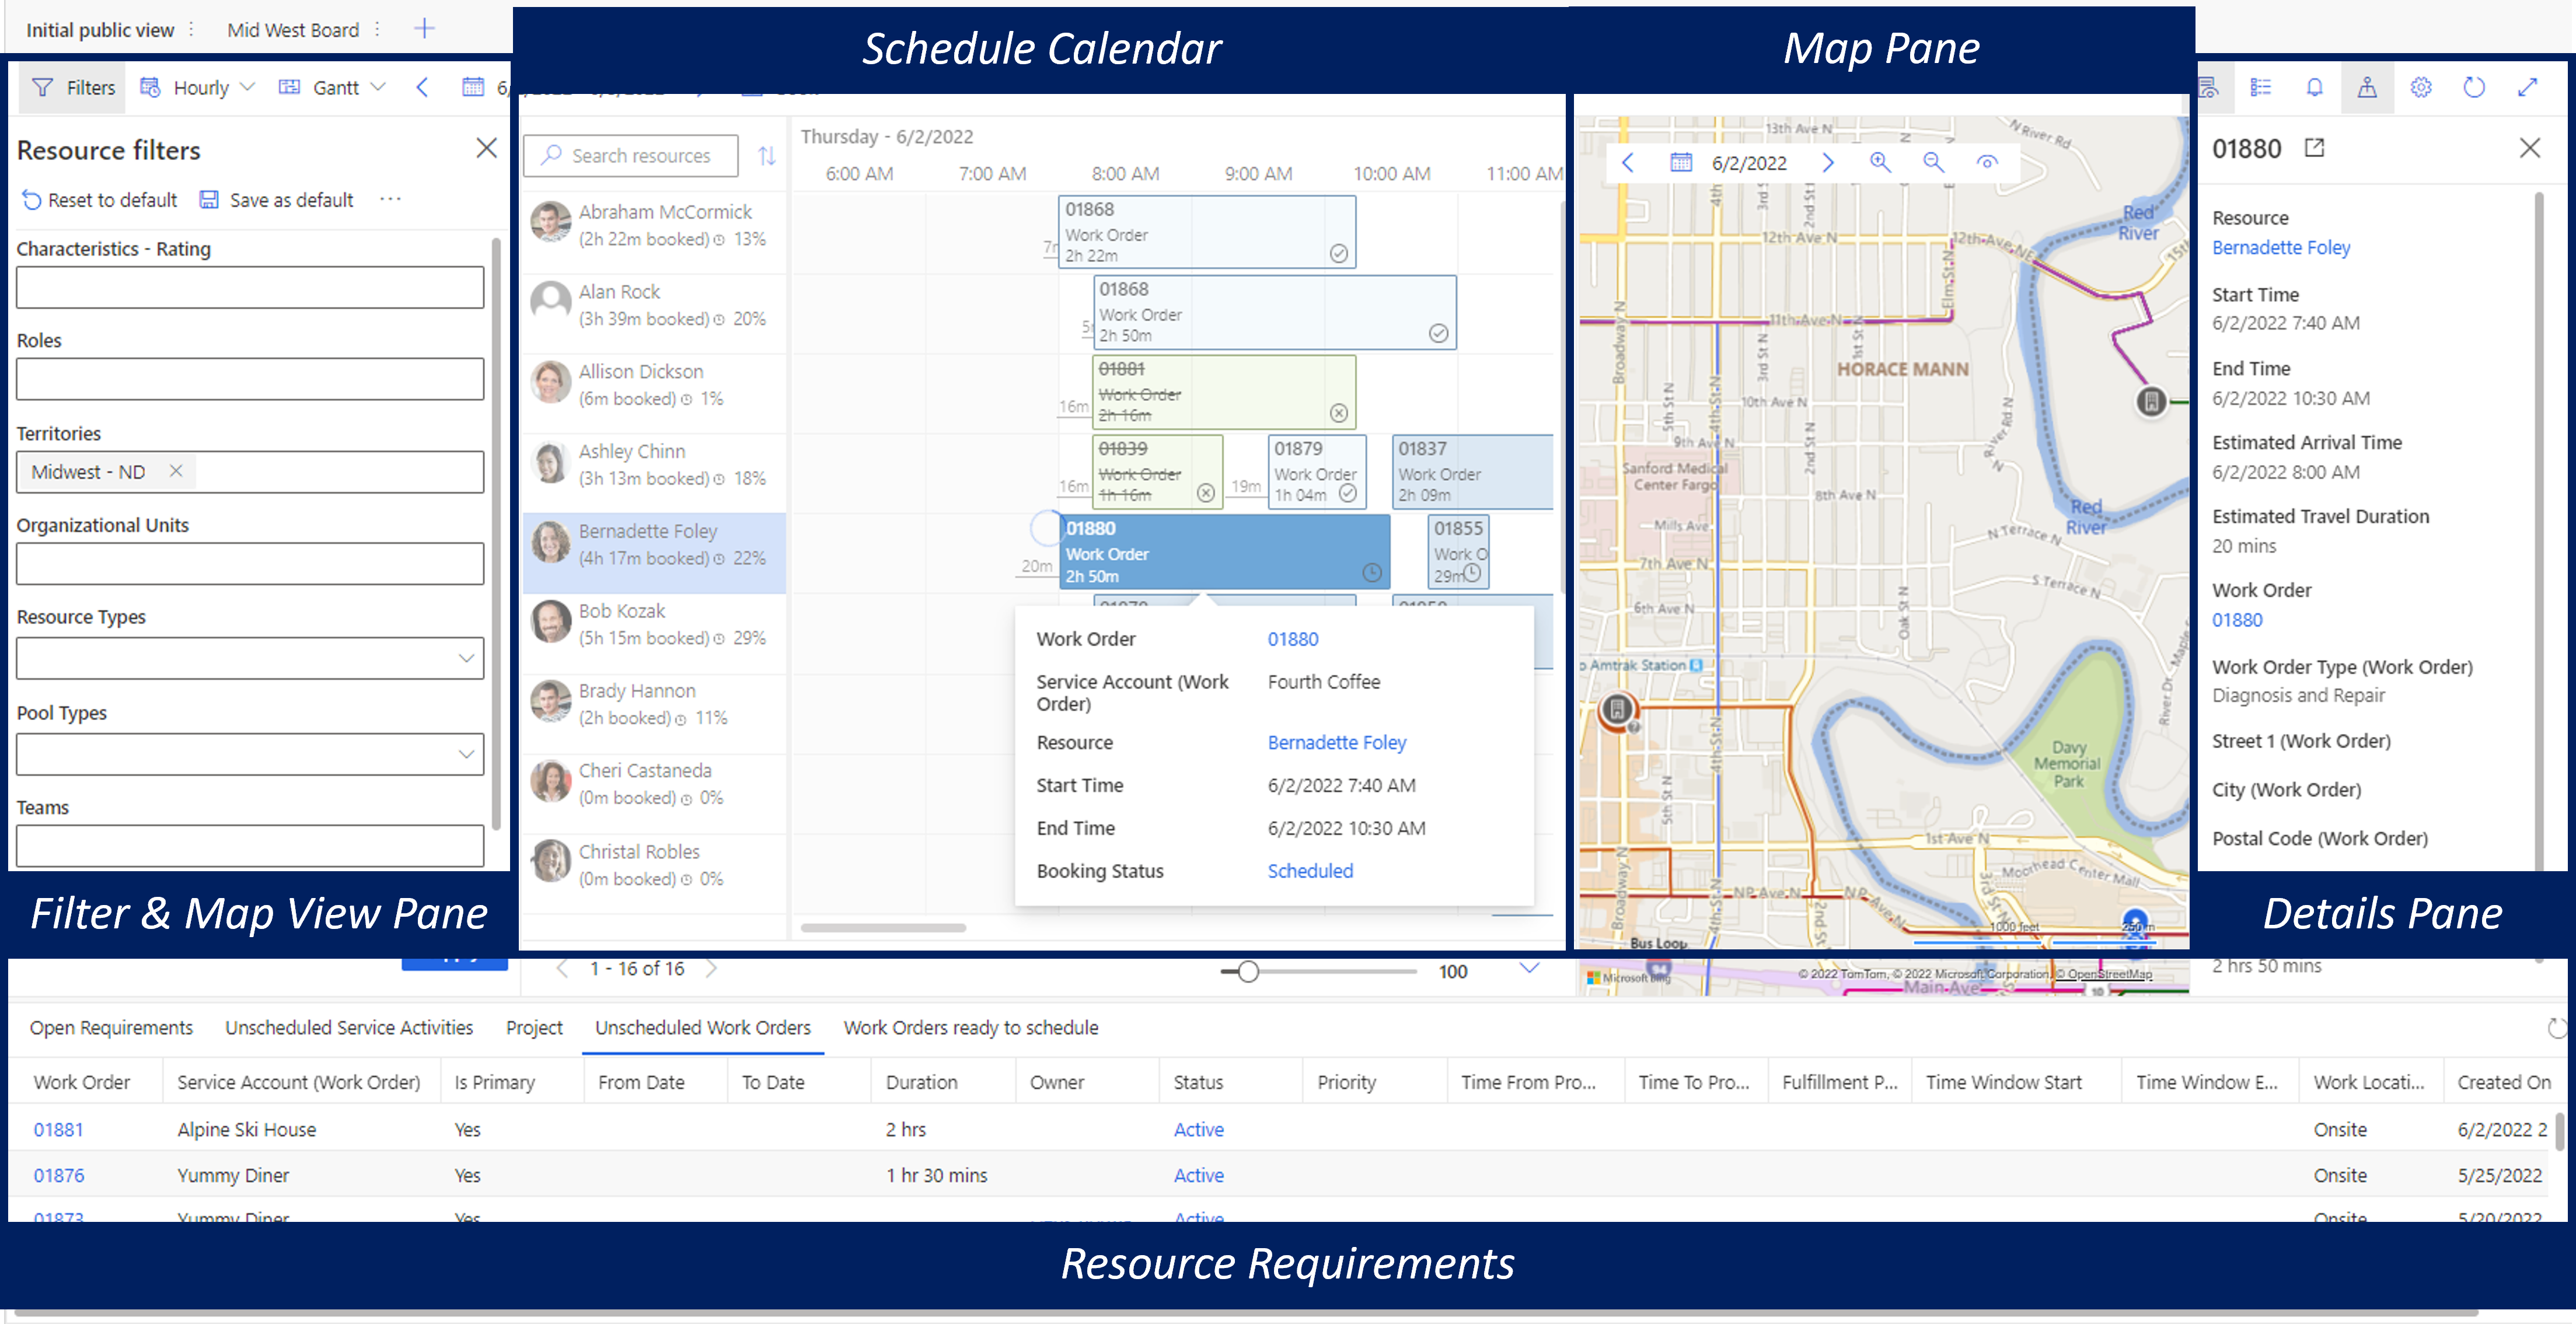Open Mid West Board tab options menu
2576x1324 pixels.
[377, 29]
